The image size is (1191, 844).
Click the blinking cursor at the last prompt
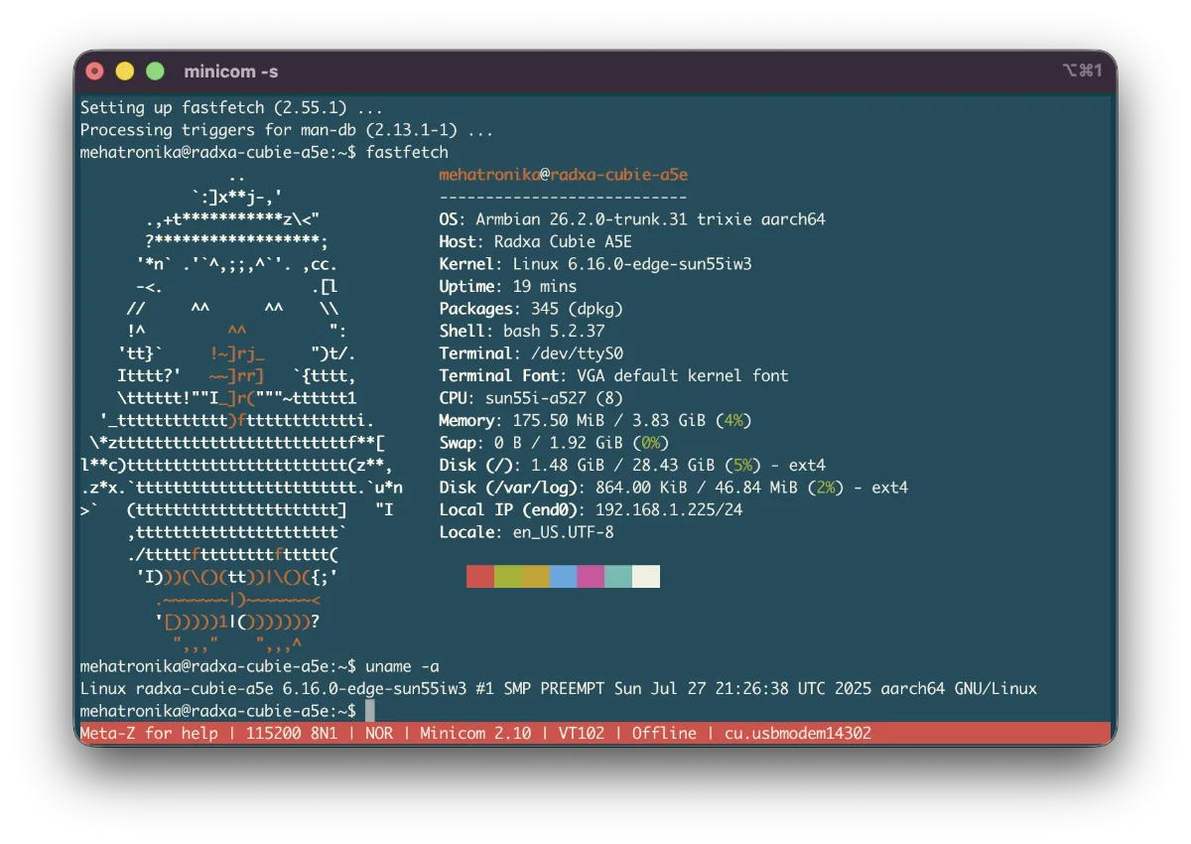(370, 711)
